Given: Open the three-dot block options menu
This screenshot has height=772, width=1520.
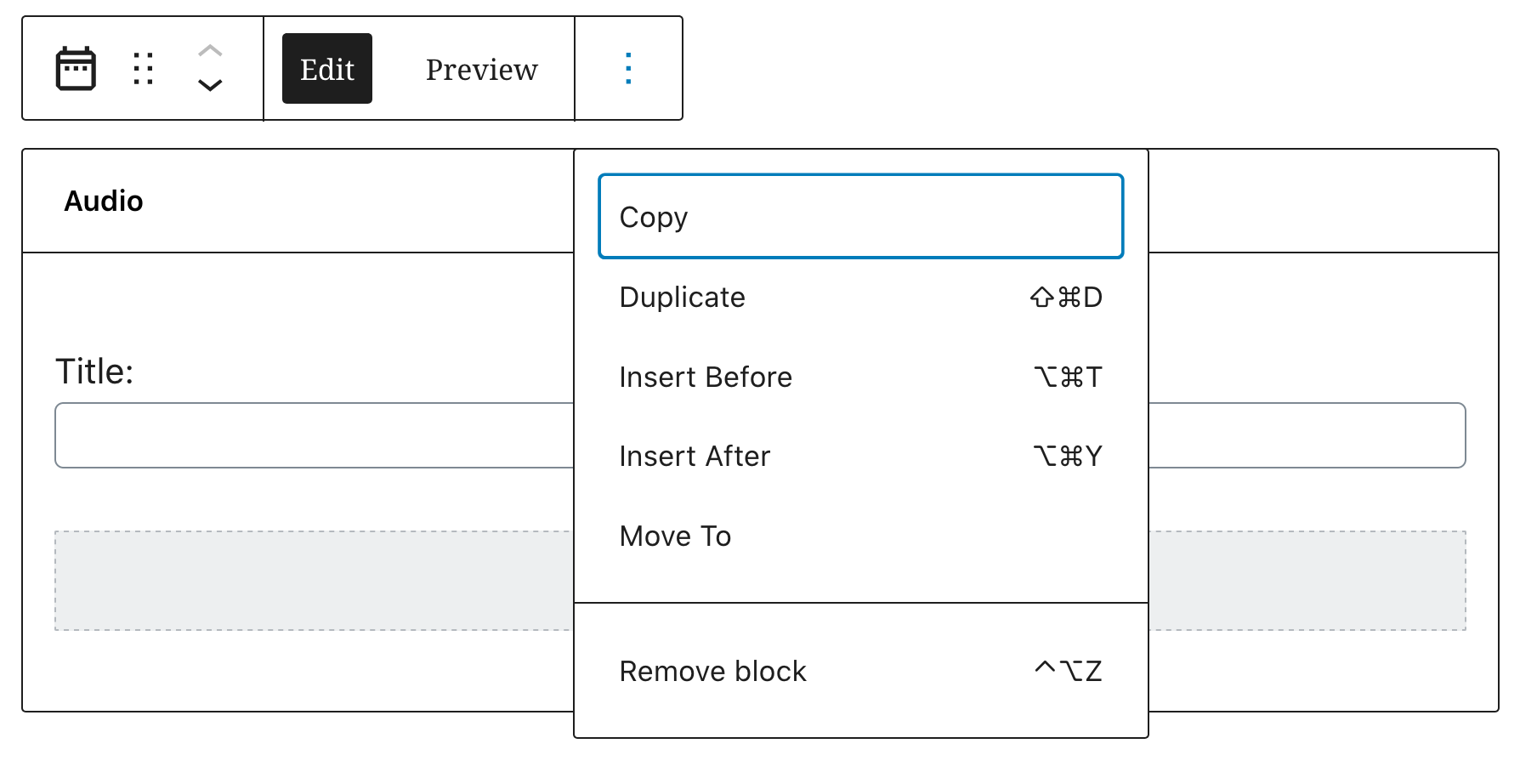Looking at the screenshot, I should (x=628, y=68).
